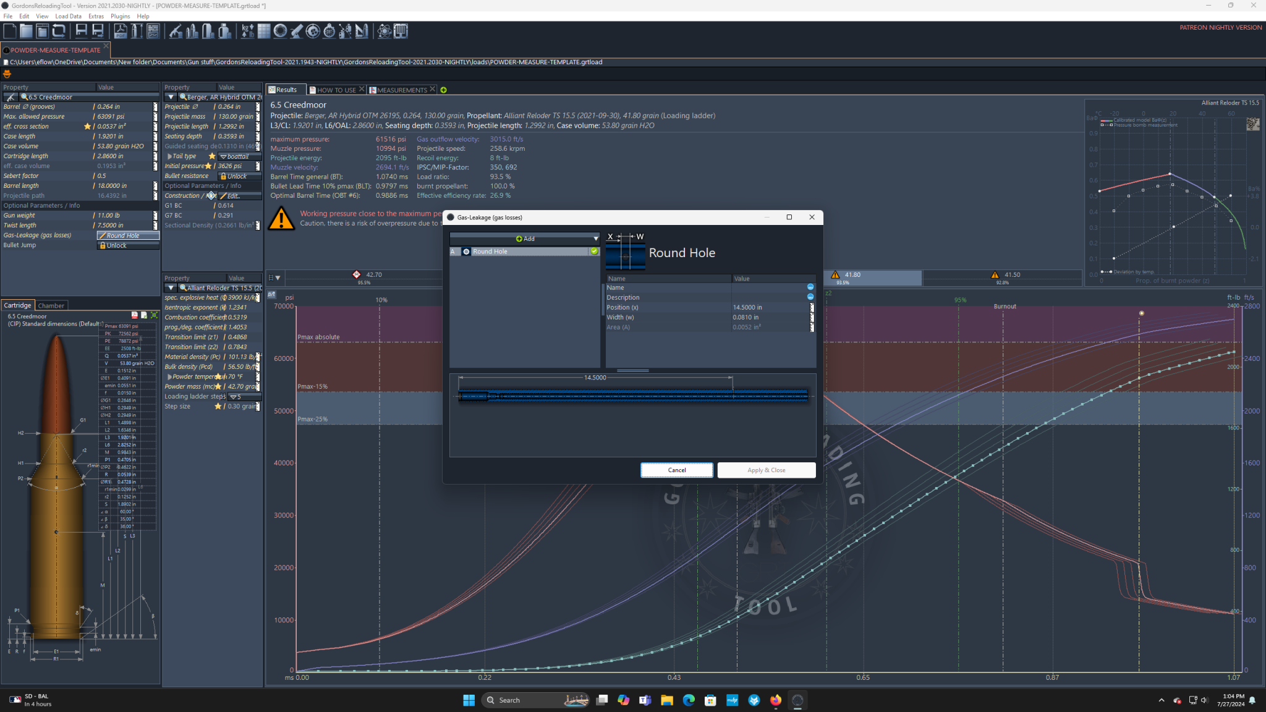Open the rifle database toolbar icon
This screenshot has width=1266, height=712.
[176, 31]
